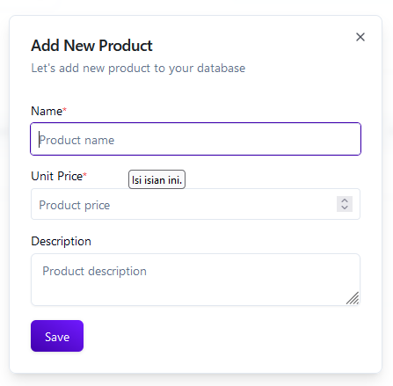The image size is (393, 386).
Task: Click the price stepper down arrow
Action: pos(345,208)
